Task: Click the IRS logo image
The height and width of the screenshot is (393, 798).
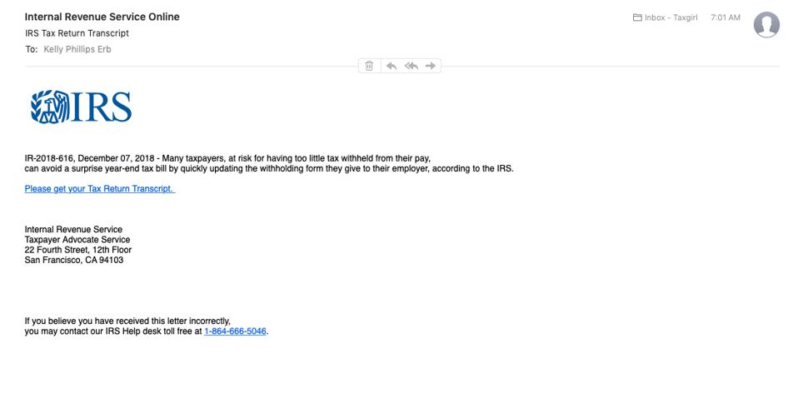Action: [81, 107]
